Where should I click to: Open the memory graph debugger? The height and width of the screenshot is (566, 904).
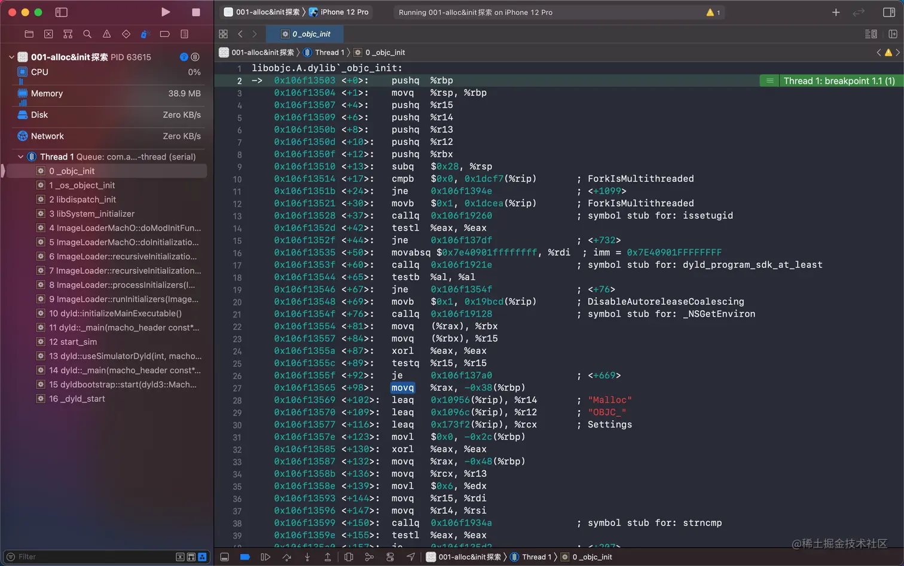click(x=369, y=557)
